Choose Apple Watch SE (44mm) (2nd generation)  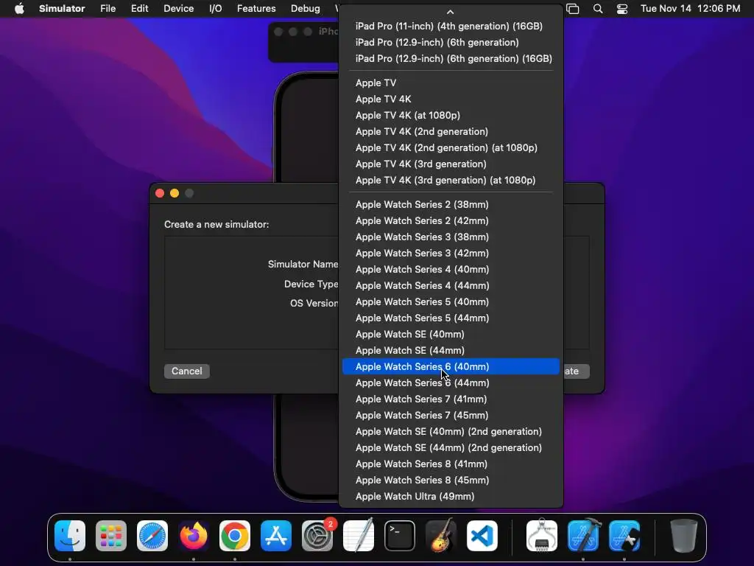coord(451,448)
